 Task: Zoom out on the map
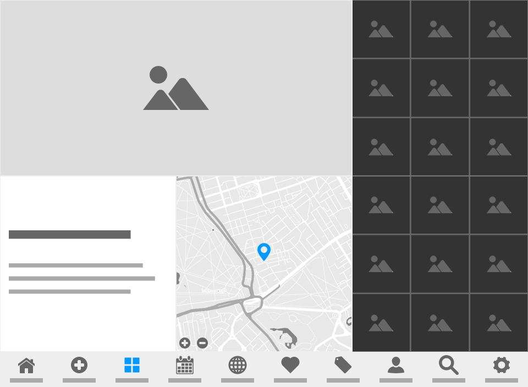202,342
